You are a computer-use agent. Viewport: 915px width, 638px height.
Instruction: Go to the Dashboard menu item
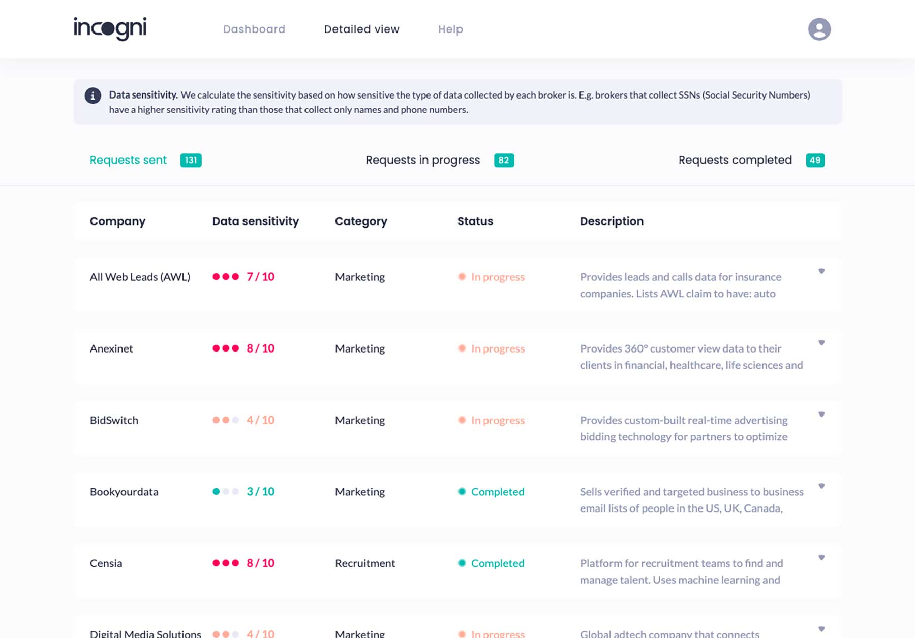click(254, 29)
